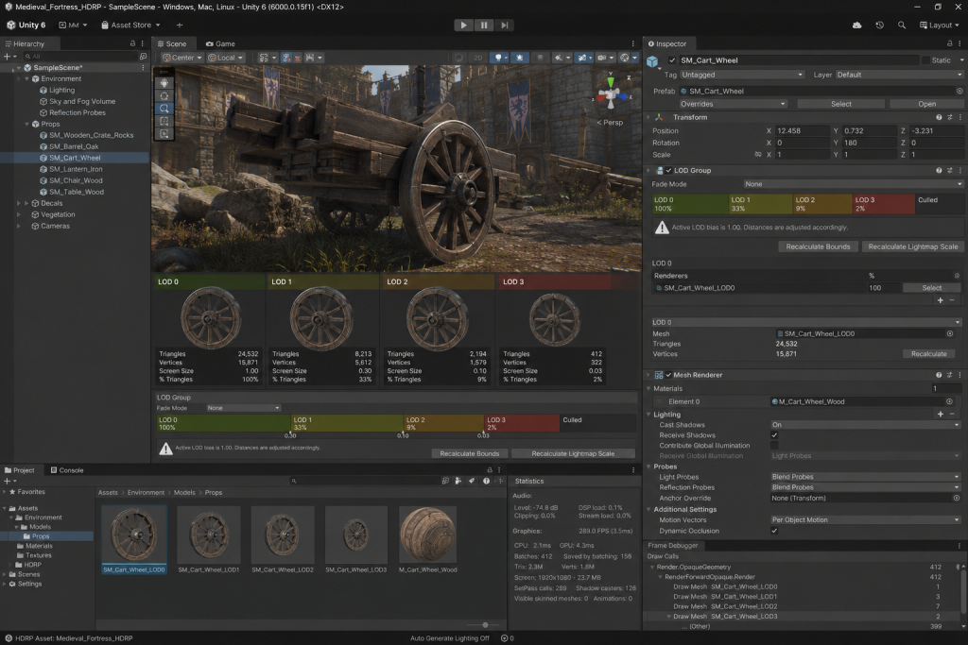
Task: Open the Tag dropdown showing Untagged
Action: pyautogui.click(x=742, y=75)
